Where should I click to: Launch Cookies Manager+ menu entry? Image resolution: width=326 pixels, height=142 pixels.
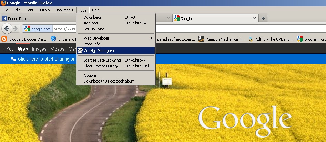[x=116, y=51]
